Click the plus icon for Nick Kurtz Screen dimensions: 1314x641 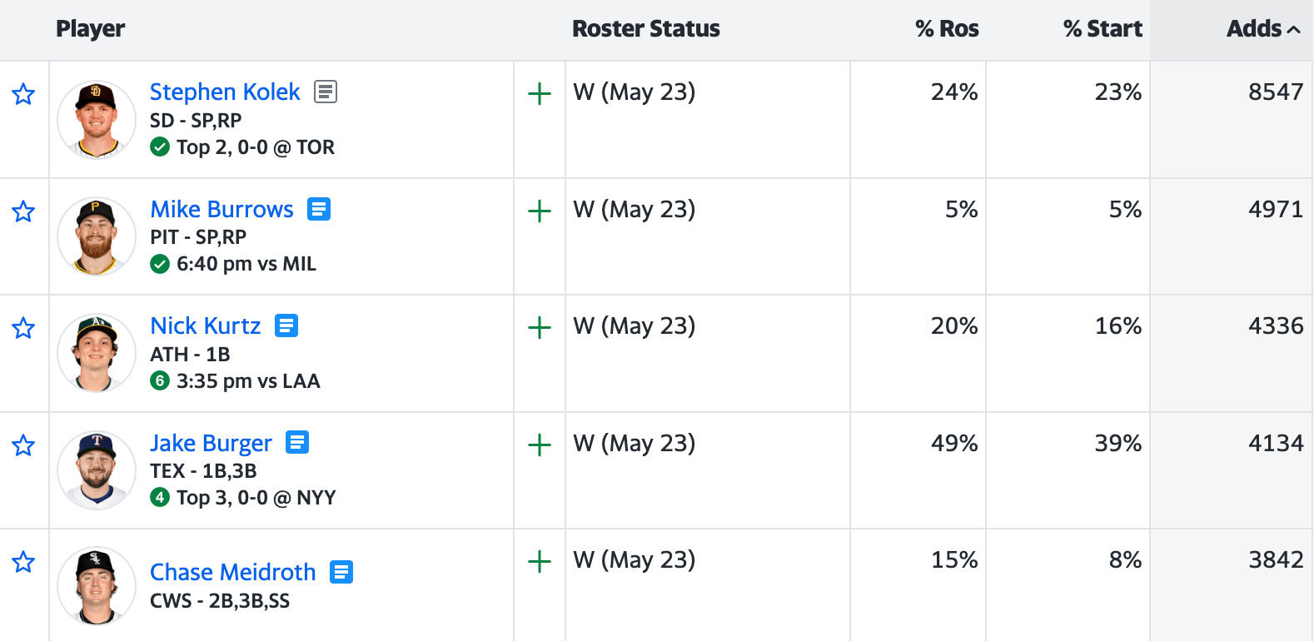[540, 328]
